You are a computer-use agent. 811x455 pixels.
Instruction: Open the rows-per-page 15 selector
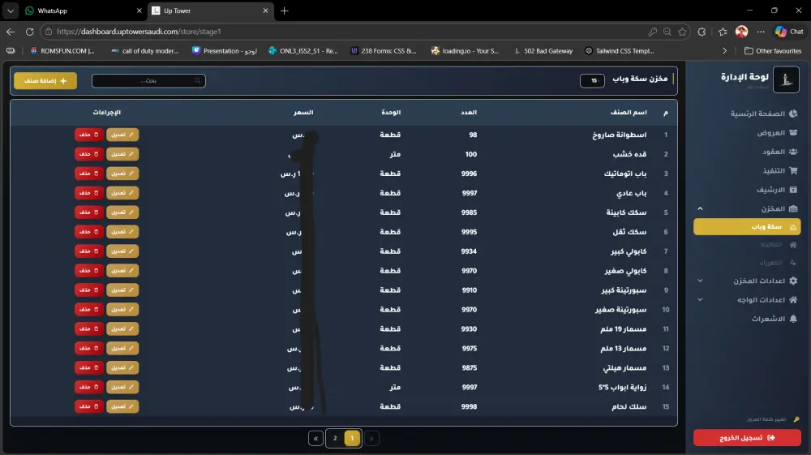[592, 80]
